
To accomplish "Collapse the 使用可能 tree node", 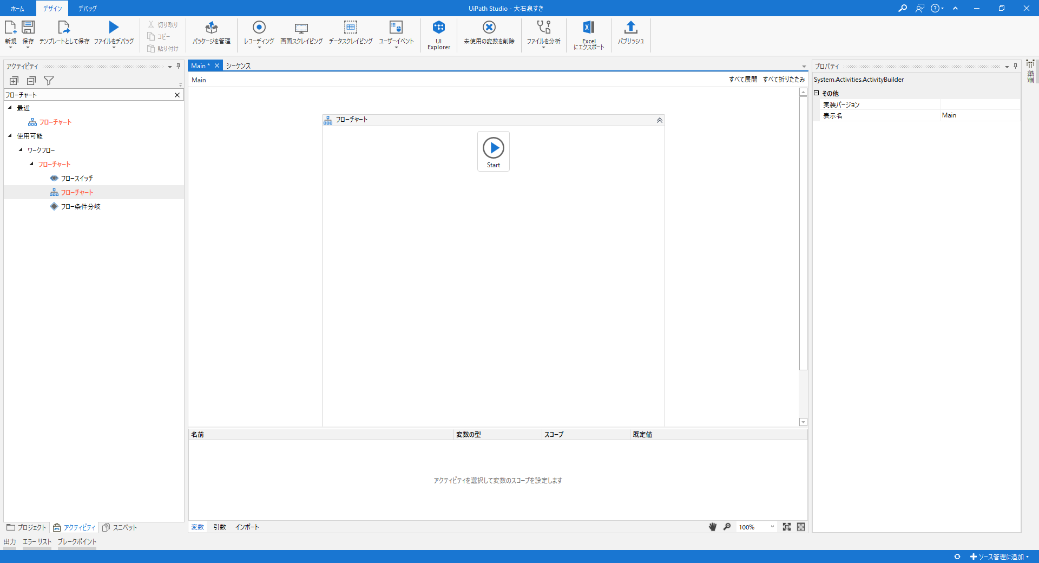I will [x=10, y=136].
